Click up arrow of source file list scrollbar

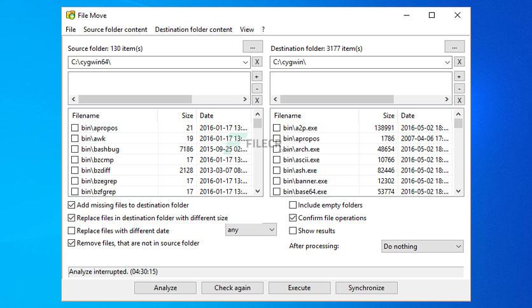pos(258,115)
